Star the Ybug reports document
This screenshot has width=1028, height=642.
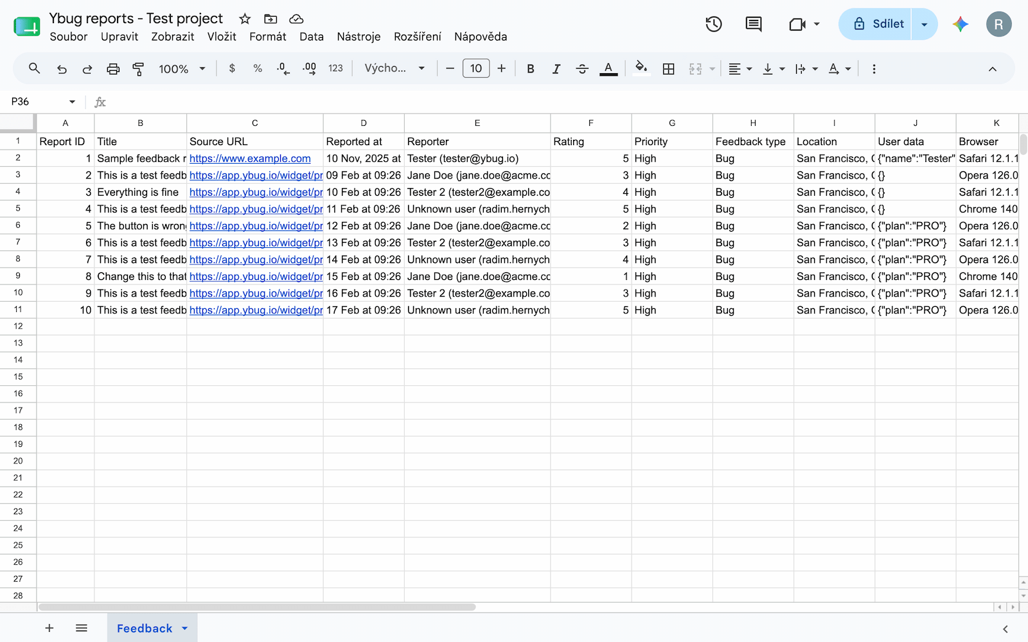pyautogui.click(x=245, y=19)
